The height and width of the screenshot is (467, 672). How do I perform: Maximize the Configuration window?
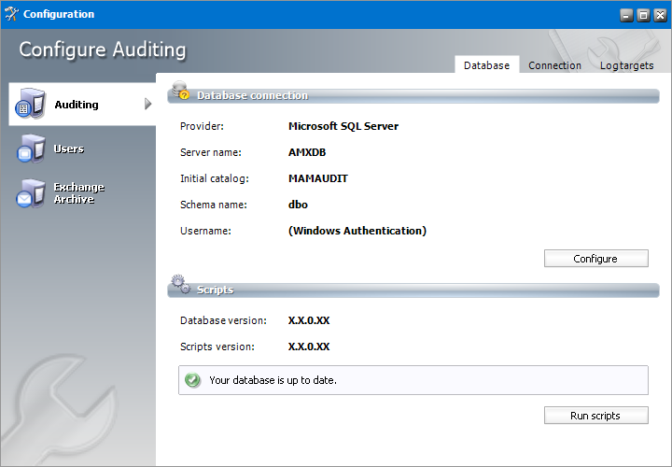click(x=642, y=15)
